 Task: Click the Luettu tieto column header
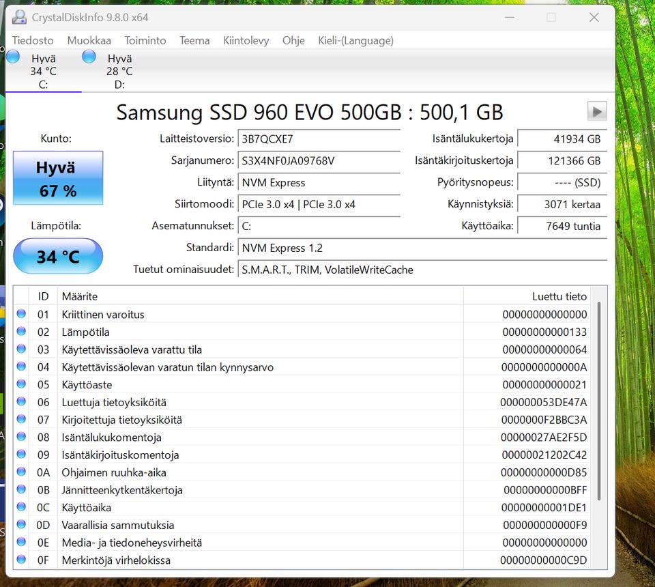[x=527, y=296]
